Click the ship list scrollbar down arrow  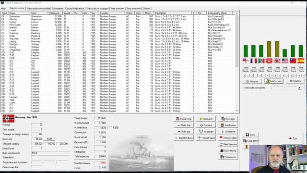click(236, 111)
